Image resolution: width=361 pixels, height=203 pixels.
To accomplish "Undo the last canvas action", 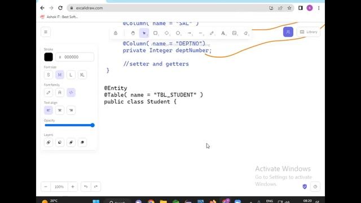I will (86, 187).
